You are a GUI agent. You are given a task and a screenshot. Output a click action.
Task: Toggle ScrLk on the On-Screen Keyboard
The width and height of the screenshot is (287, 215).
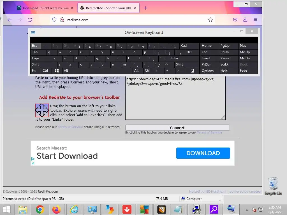[228, 64]
